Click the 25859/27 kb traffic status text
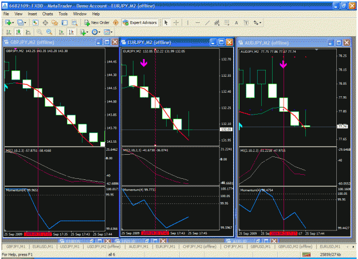 click(x=331, y=254)
